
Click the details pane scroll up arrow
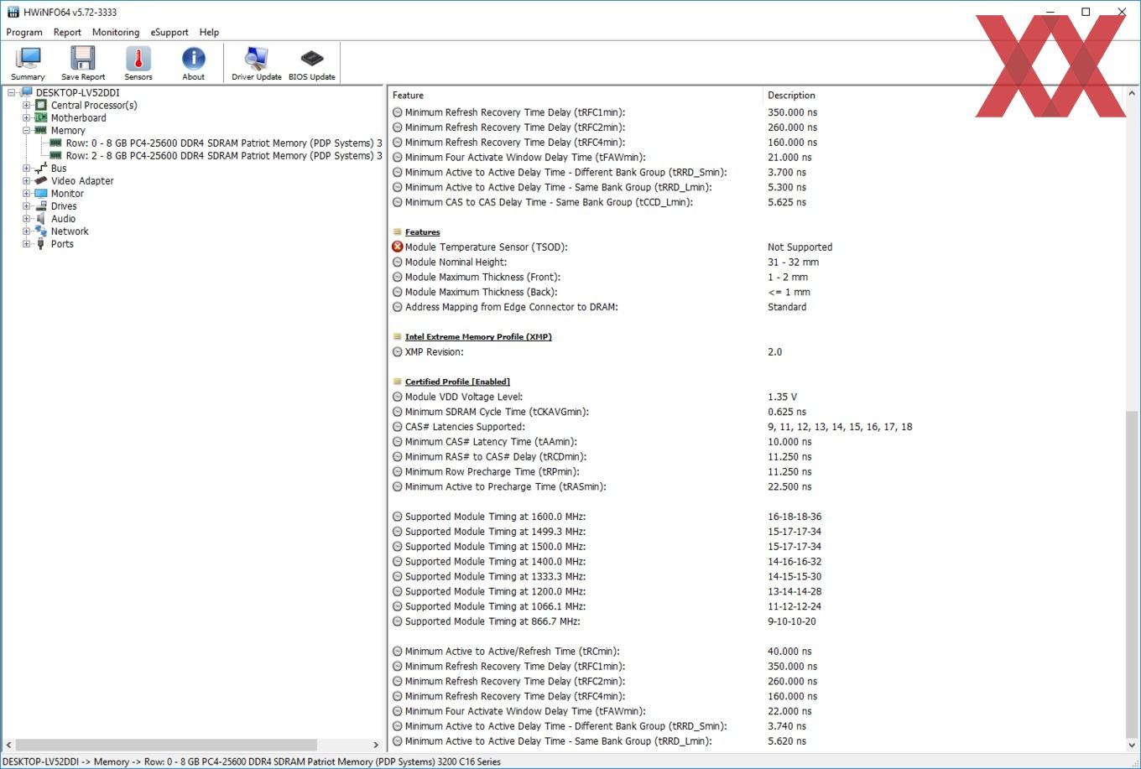[x=1132, y=93]
